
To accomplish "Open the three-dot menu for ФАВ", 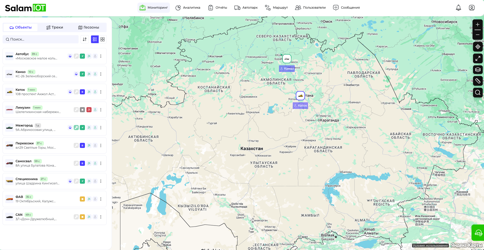I will pyautogui.click(x=101, y=199).
